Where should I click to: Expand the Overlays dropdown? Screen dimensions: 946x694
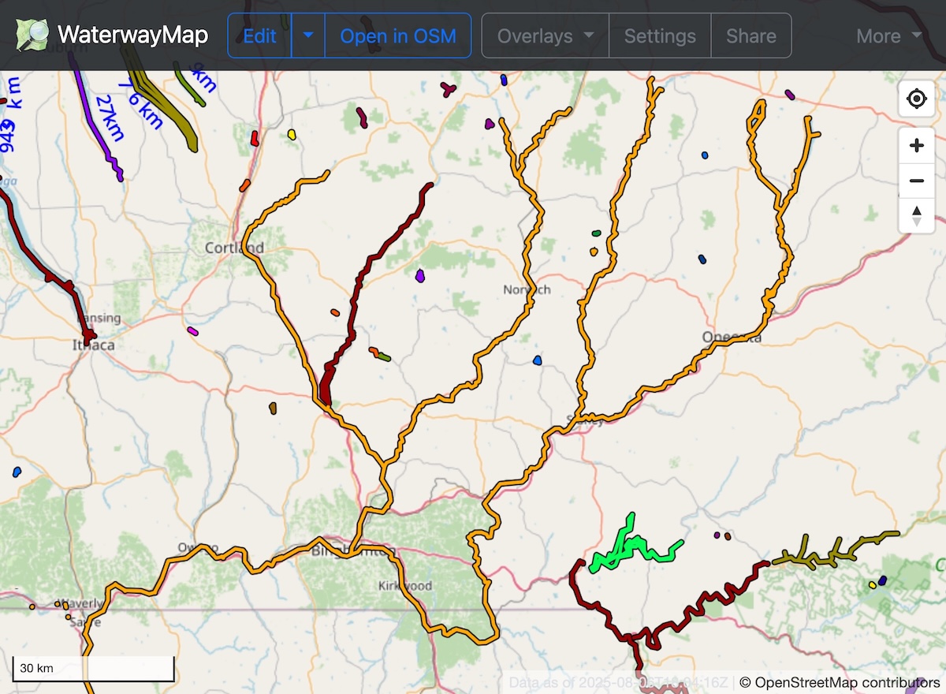(546, 35)
